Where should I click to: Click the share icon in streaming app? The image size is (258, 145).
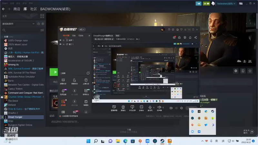pos(195,37)
